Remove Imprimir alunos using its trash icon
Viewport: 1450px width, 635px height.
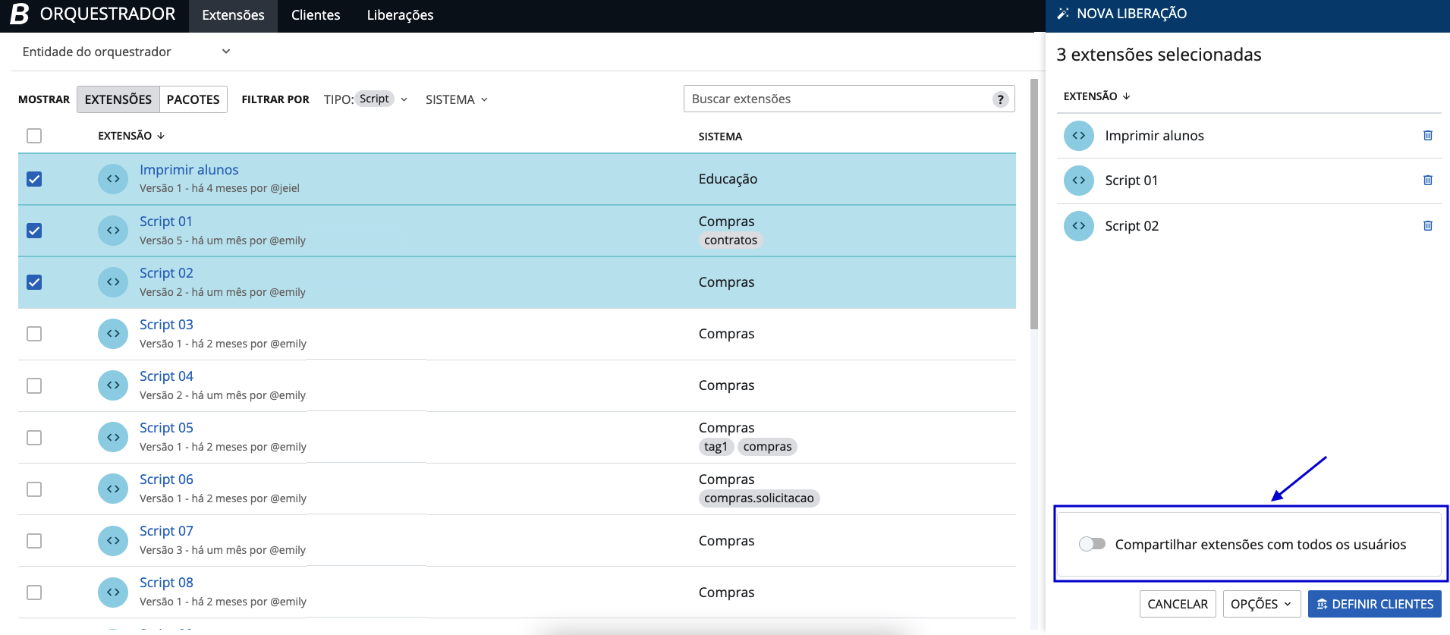(x=1428, y=135)
